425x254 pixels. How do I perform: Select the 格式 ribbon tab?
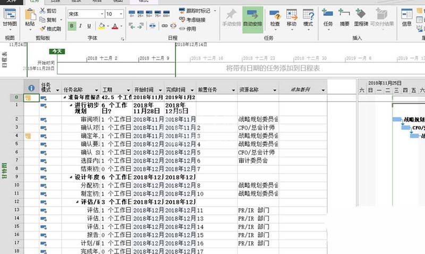tap(143, 2)
